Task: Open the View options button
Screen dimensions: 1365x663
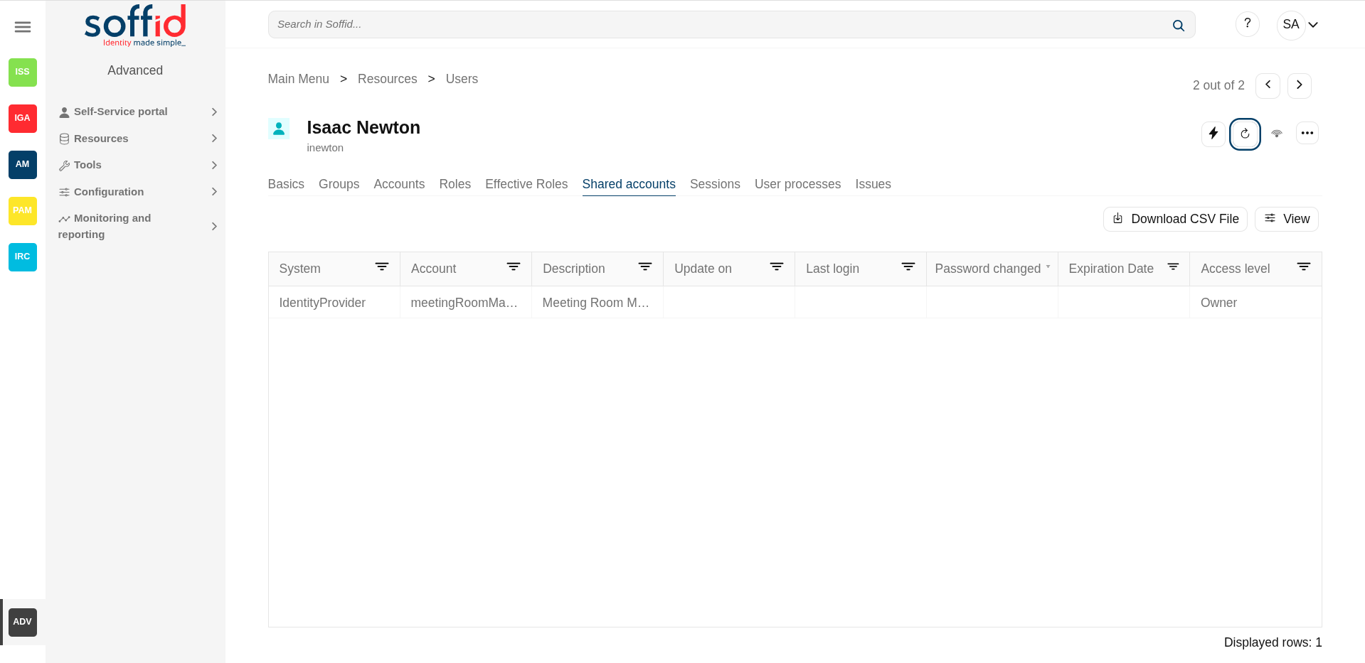Action: (1287, 219)
